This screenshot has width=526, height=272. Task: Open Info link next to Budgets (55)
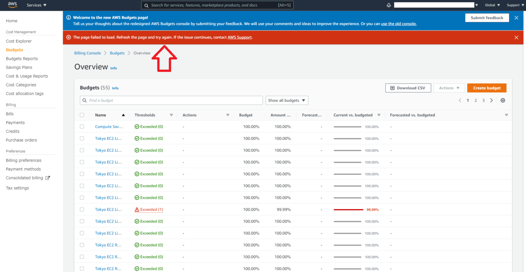[115, 88]
